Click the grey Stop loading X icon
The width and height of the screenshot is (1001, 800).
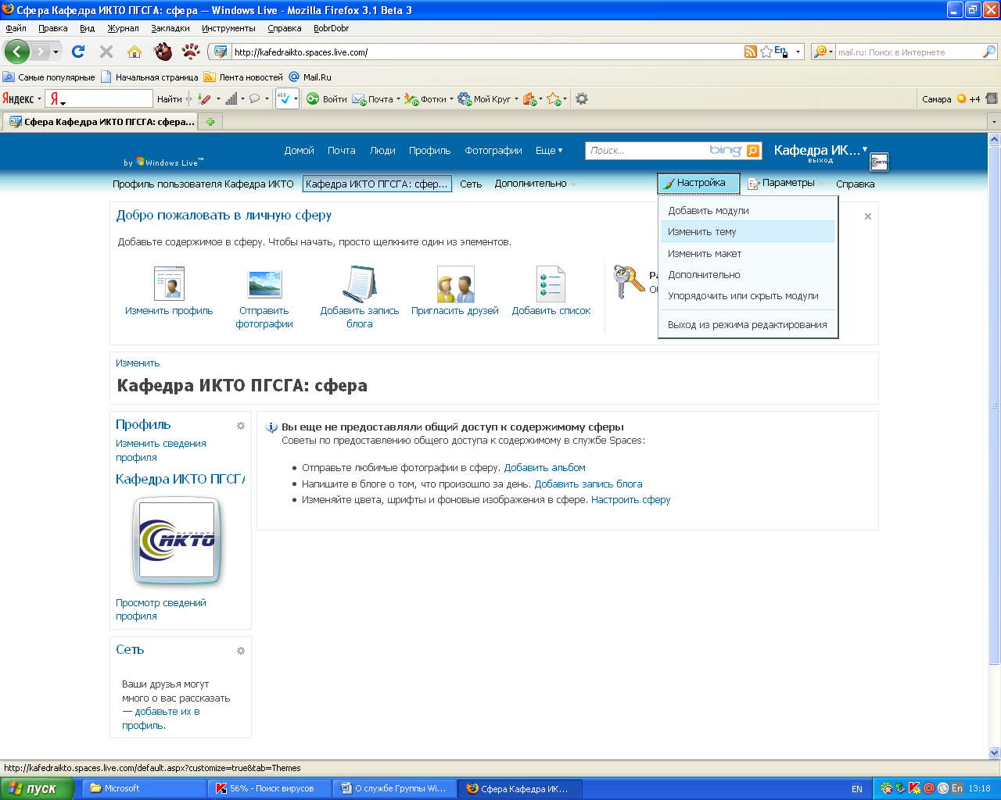click(x=106, y=52)
